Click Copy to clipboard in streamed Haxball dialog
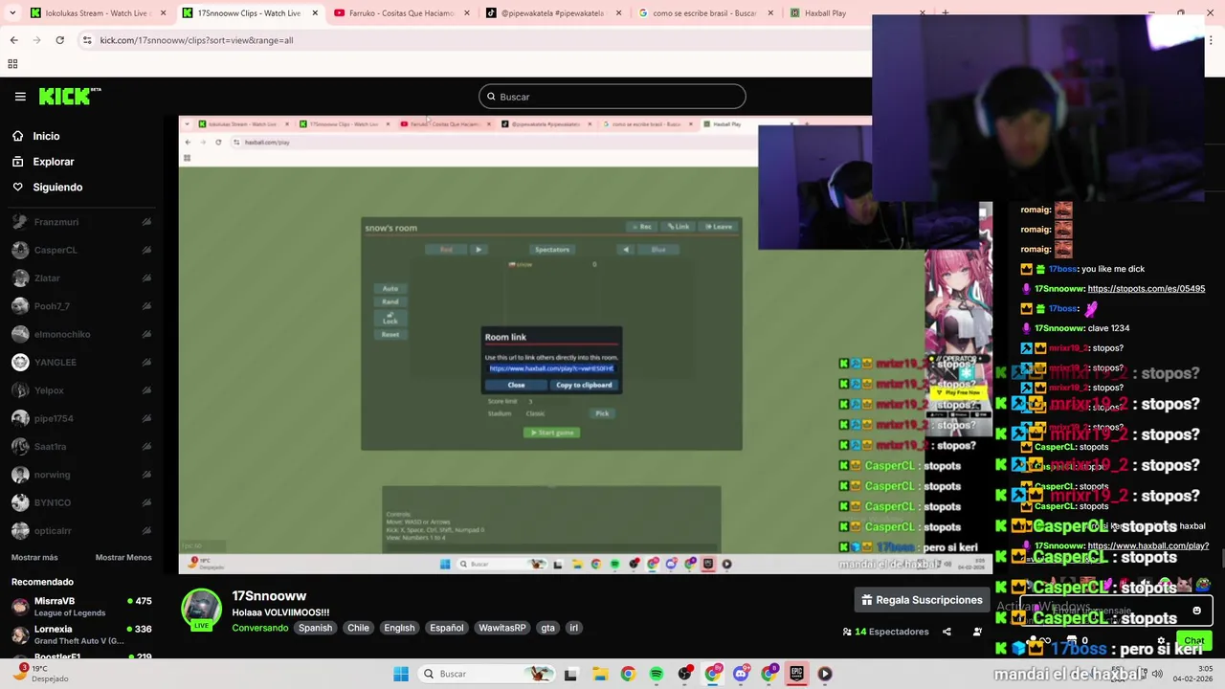Screen dimensions: 1225x689 (584, 385)
